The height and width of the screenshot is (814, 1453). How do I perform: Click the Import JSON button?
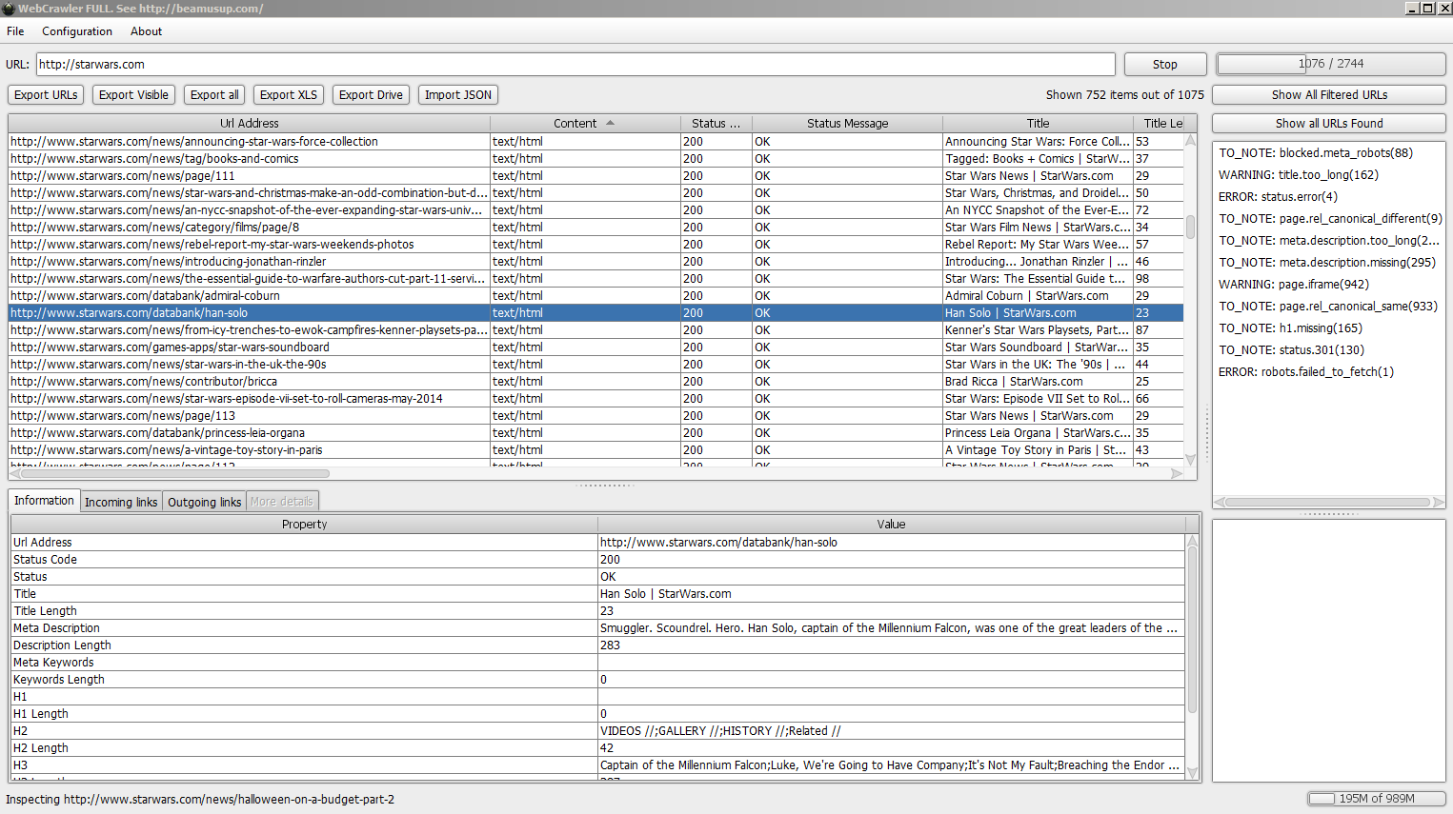click(457, 95)
